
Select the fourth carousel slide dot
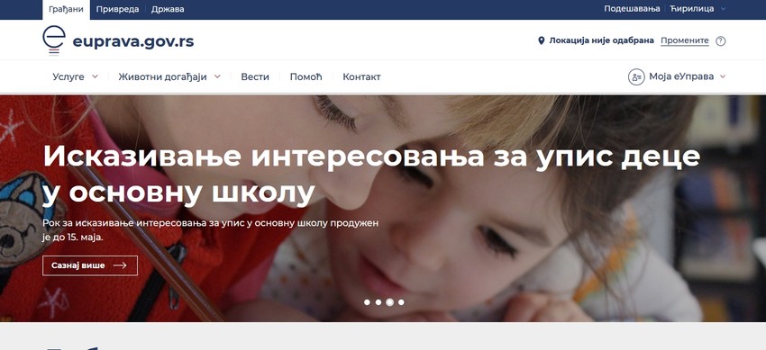[401, 302]
